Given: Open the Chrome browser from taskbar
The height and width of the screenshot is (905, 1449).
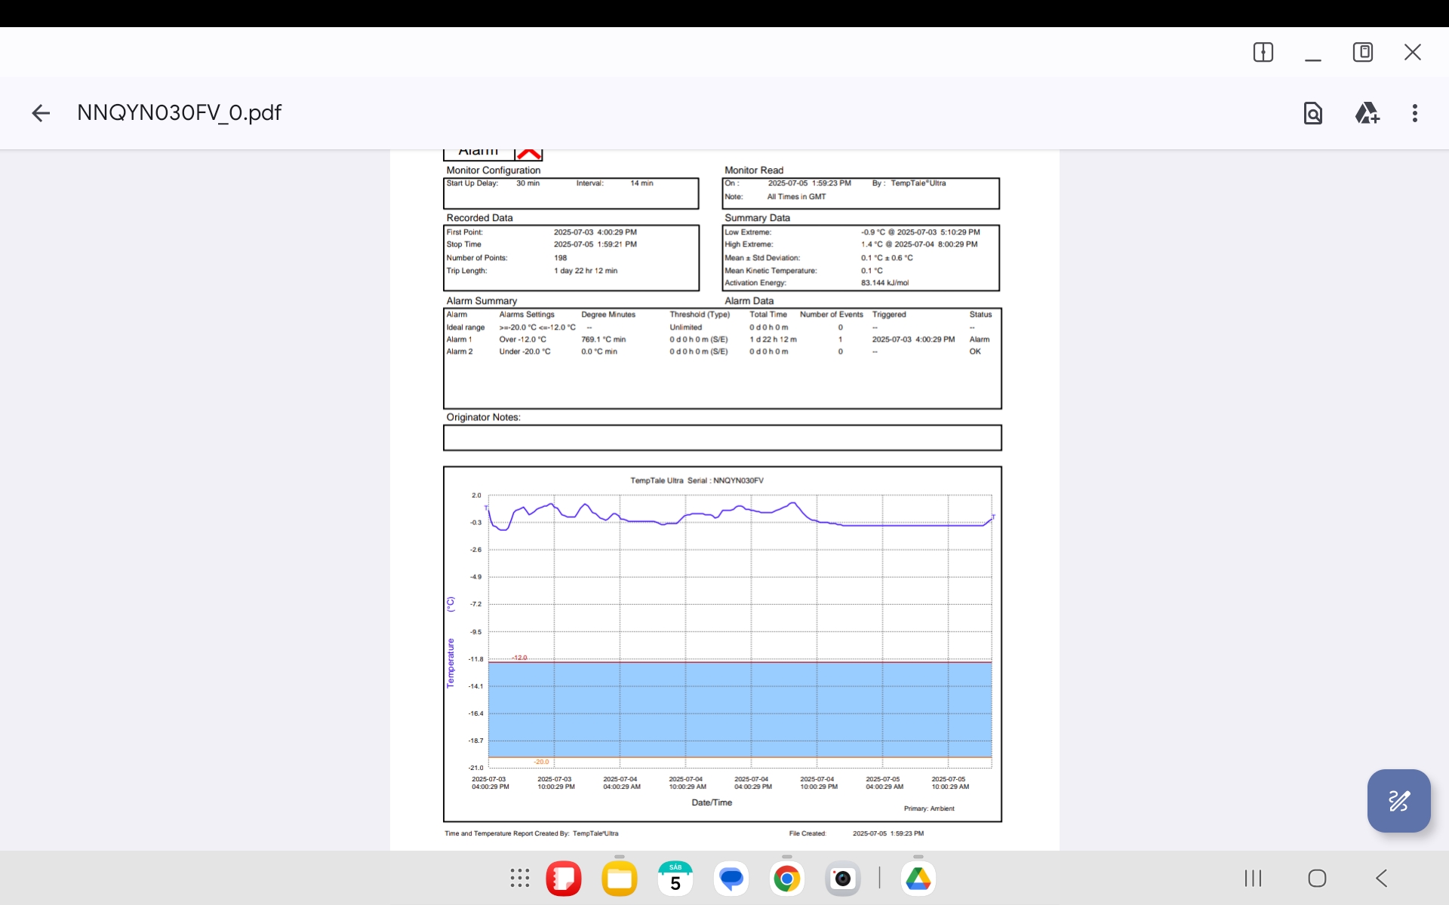Looking at the screenshot, I should [786, 878].
